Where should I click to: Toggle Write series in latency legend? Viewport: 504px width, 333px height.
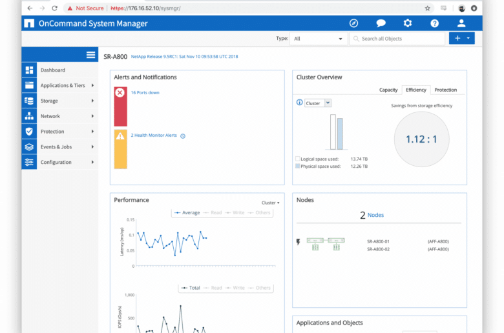235,212
